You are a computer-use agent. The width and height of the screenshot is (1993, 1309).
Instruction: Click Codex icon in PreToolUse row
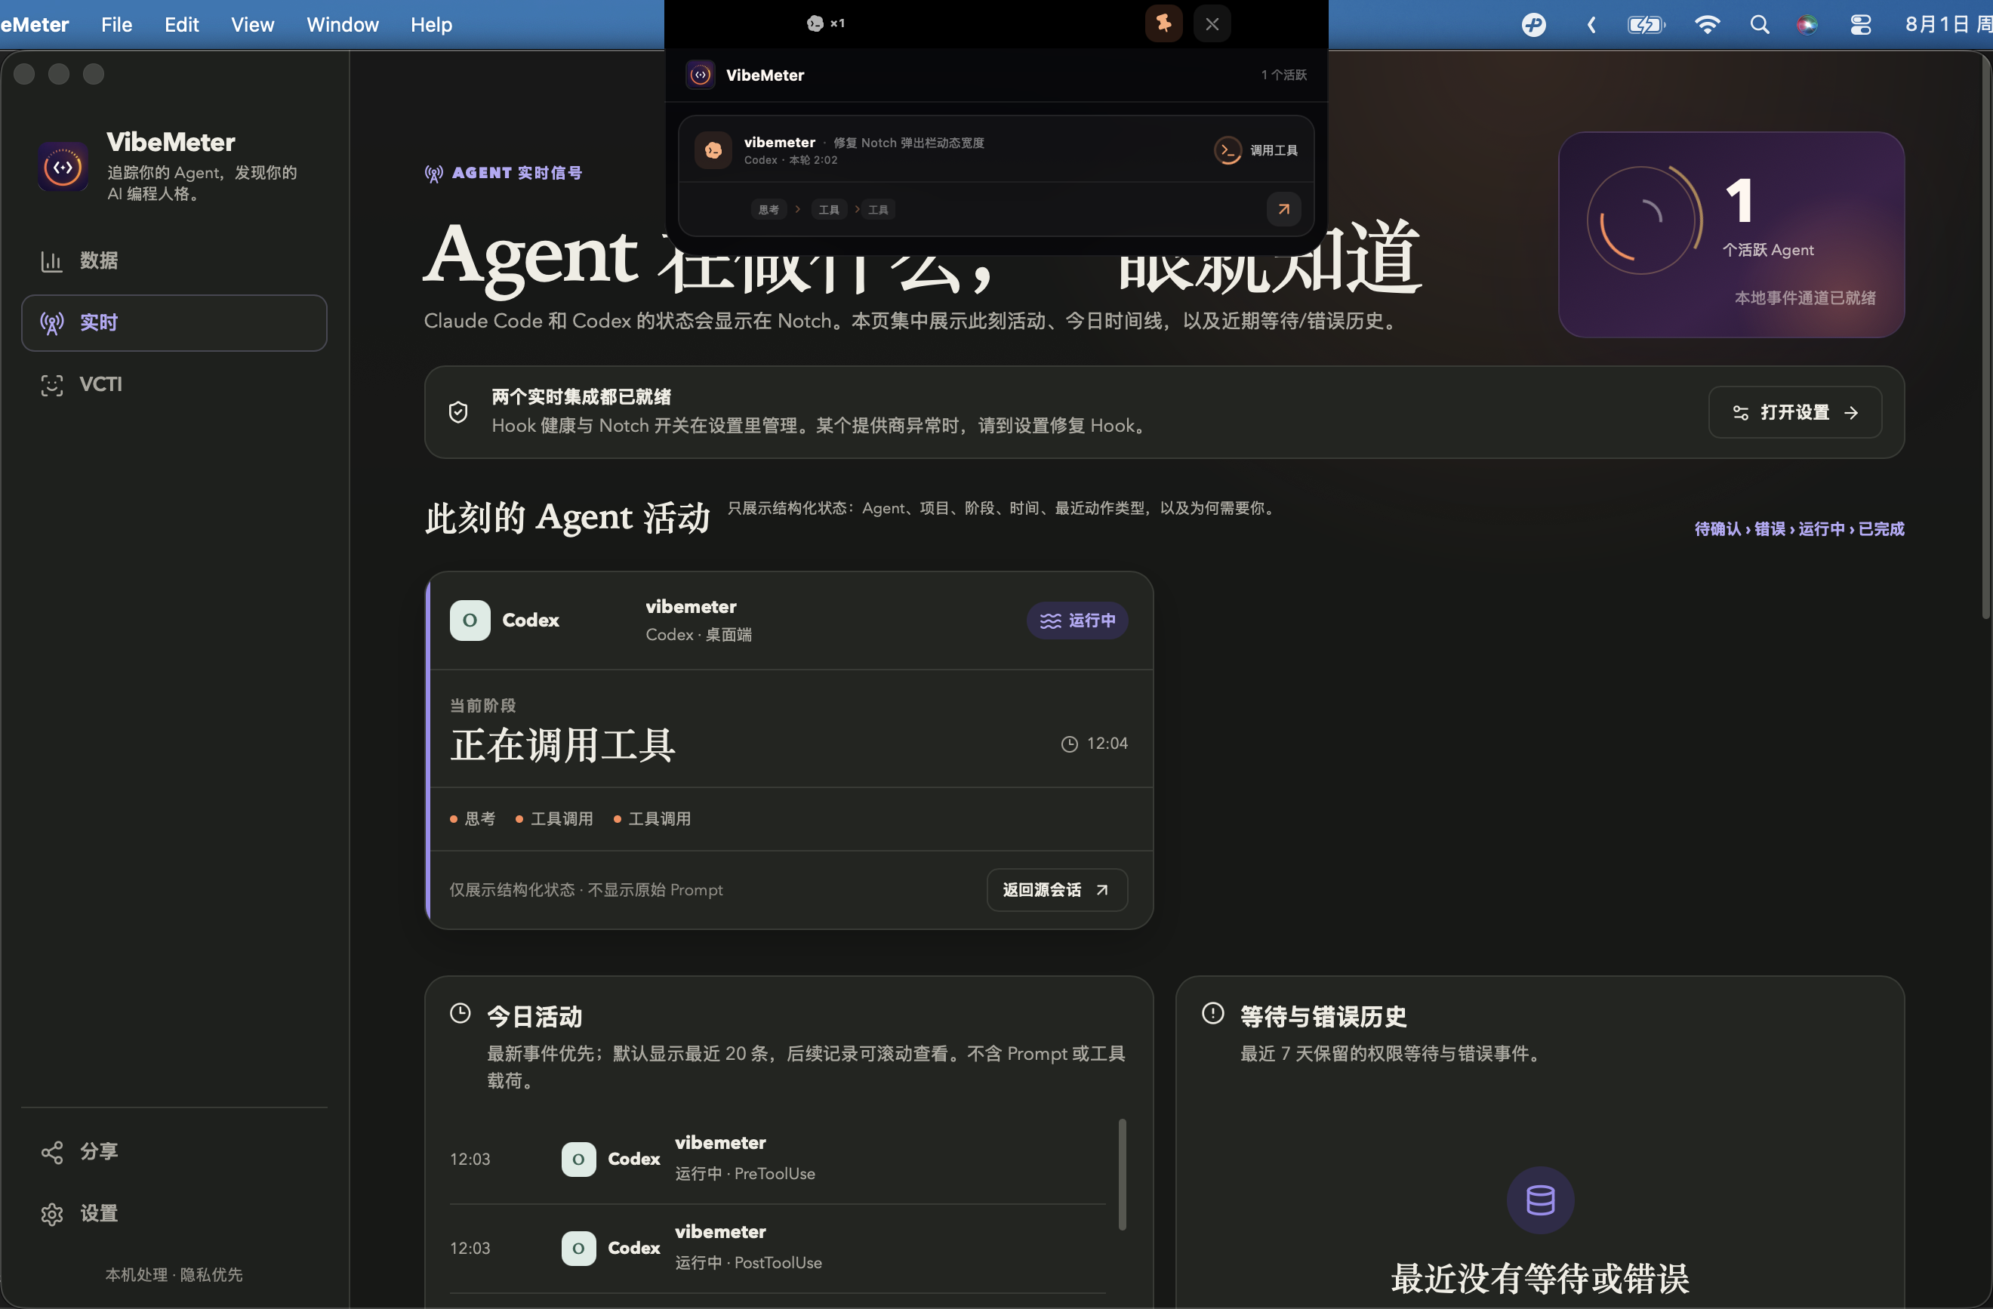pos(578,1159)
